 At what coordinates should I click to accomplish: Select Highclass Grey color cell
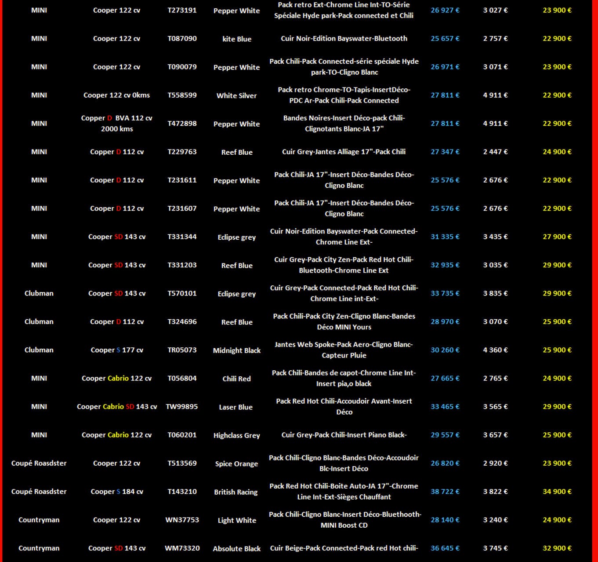click(237, 435)
